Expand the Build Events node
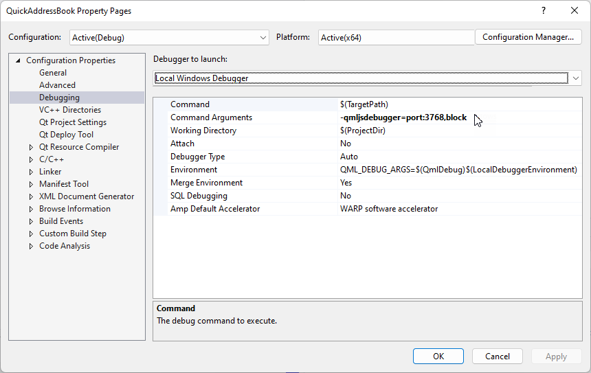 tap(32, 222)
